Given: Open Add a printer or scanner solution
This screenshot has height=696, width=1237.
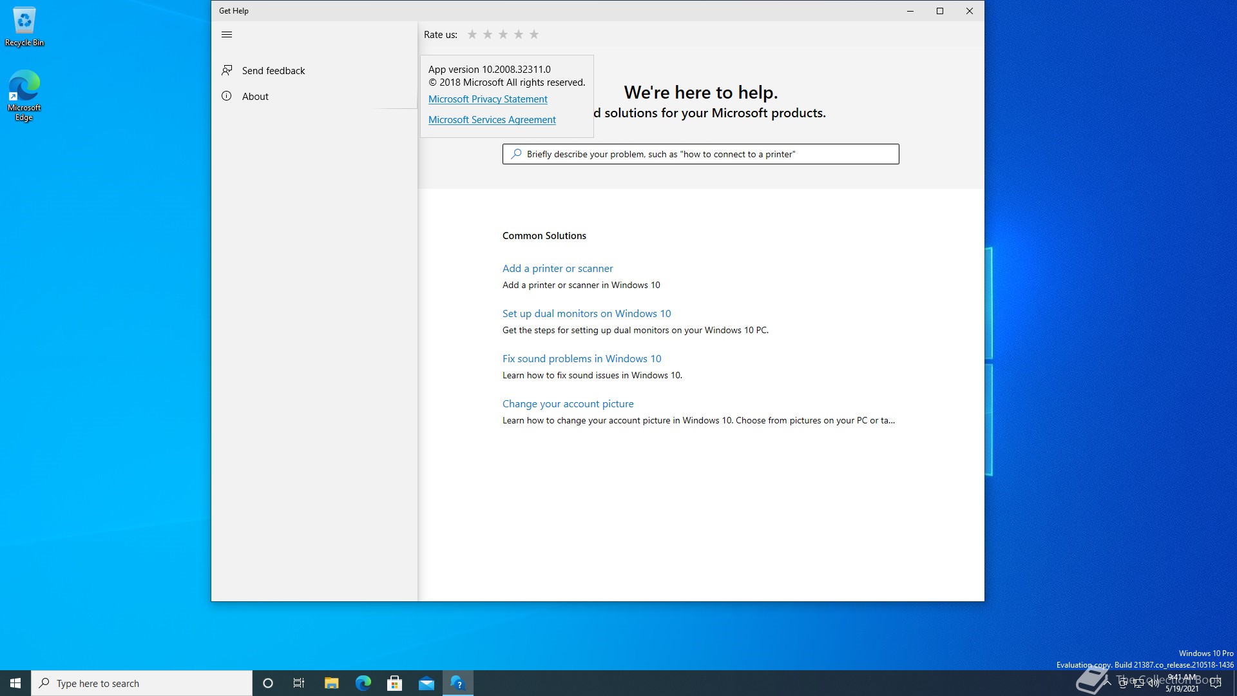Looking at the screenshot, I should [557, 268].
